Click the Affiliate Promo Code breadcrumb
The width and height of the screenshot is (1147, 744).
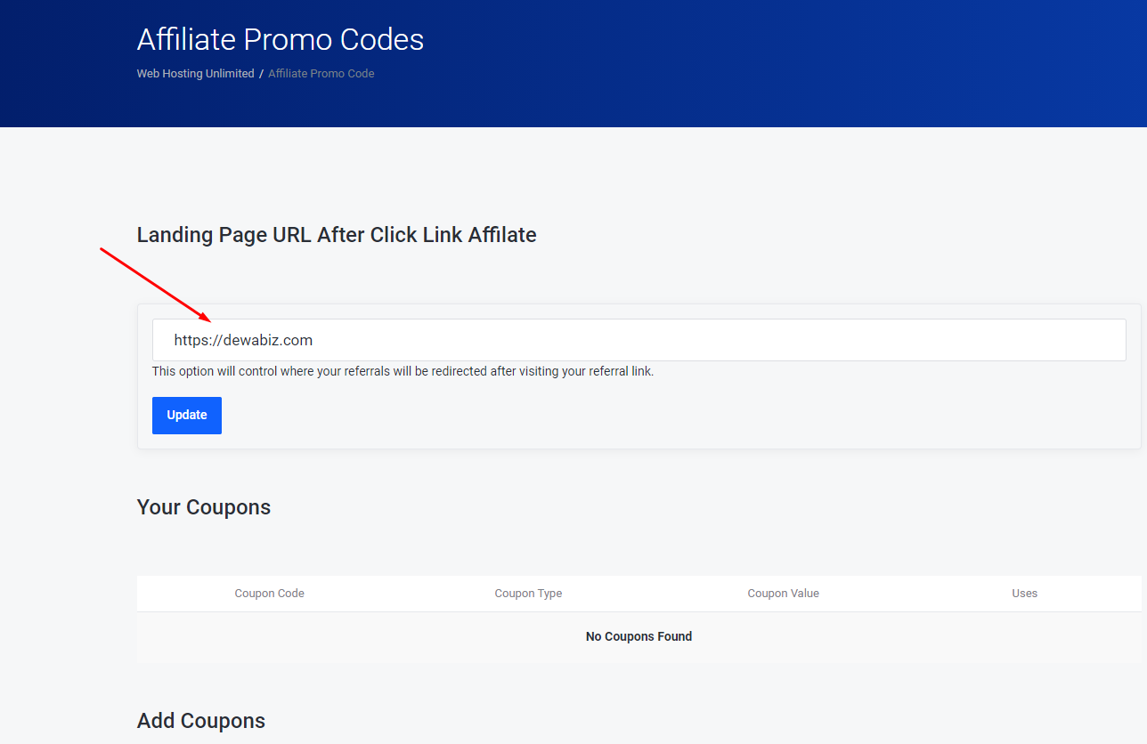pyautogui.click(x=321, y=74)
